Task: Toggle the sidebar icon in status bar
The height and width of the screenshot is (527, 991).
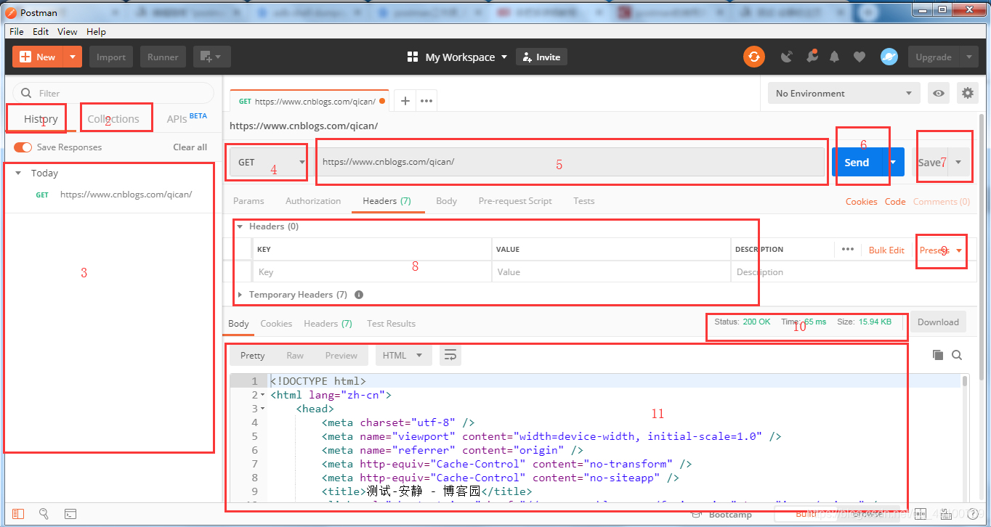Action: click(x=18, y=514)
